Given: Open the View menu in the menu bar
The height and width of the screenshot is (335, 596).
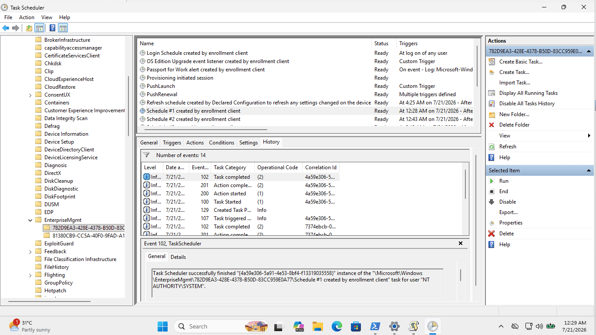Looking at the screenshot, I should coord(47,17).
